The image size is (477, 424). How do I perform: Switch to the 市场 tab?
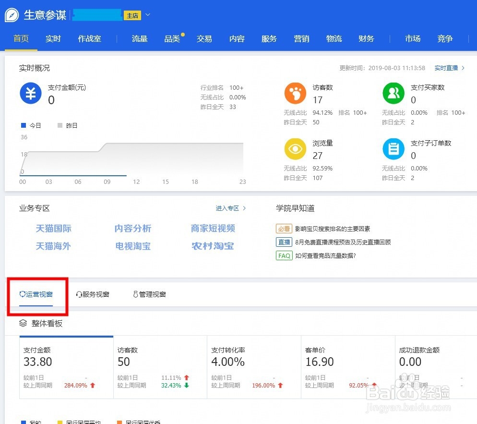pos(413,39)
